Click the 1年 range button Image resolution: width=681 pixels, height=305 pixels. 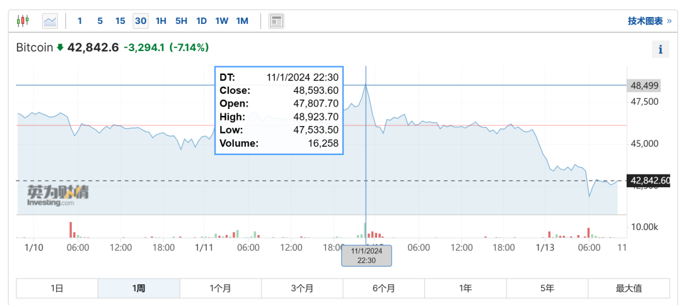[465, 289]
